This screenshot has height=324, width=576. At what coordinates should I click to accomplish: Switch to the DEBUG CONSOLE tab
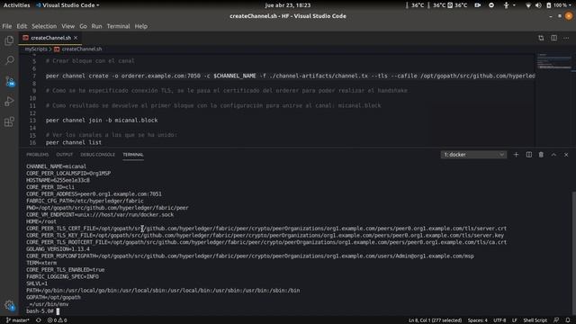click(x=98, y=155)
